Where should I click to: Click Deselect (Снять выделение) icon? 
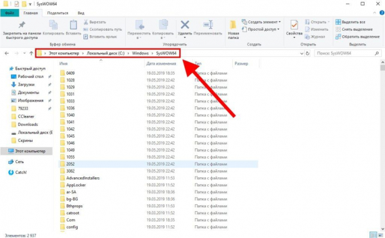click(338, 29)
